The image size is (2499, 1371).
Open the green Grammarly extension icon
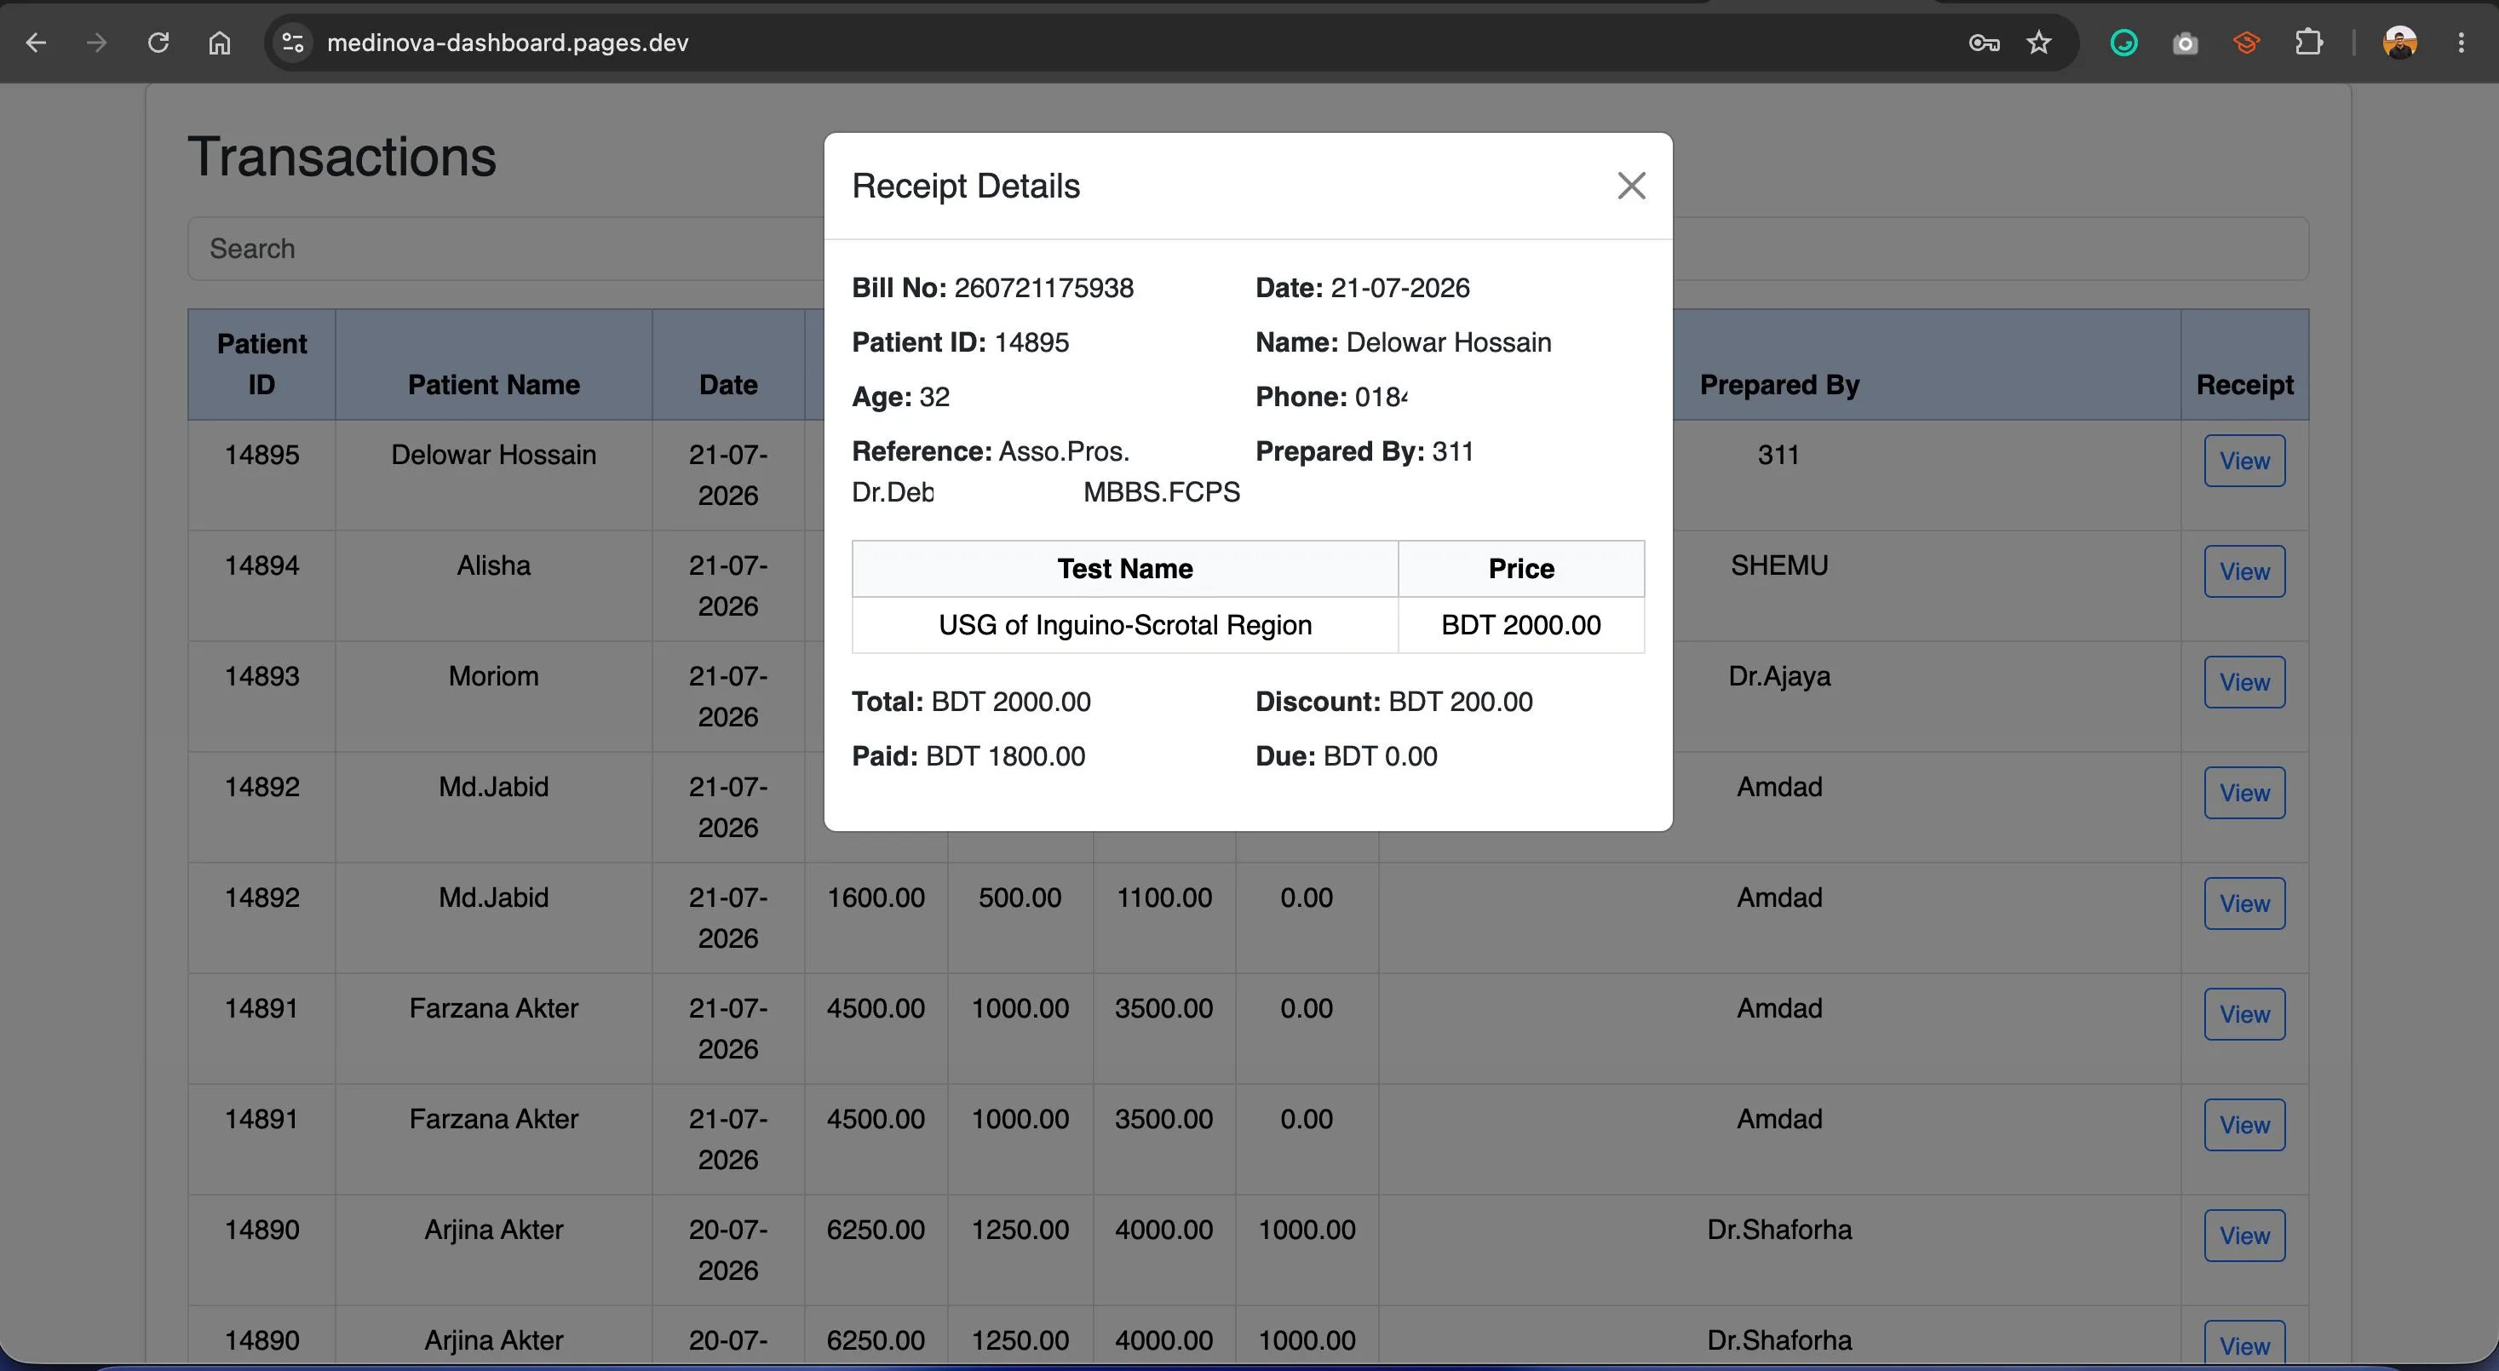point(2123,43)
